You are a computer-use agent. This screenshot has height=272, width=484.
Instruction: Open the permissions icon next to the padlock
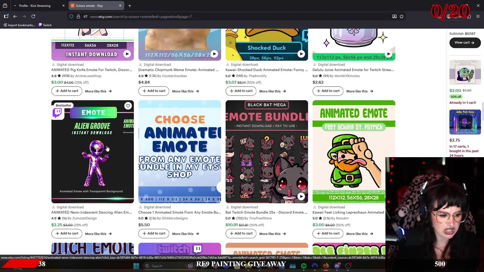tap(85, 16)
